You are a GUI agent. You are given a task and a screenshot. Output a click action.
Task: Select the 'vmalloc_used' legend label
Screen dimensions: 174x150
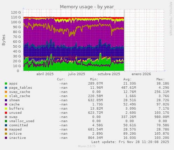click(x=22, y=121)
